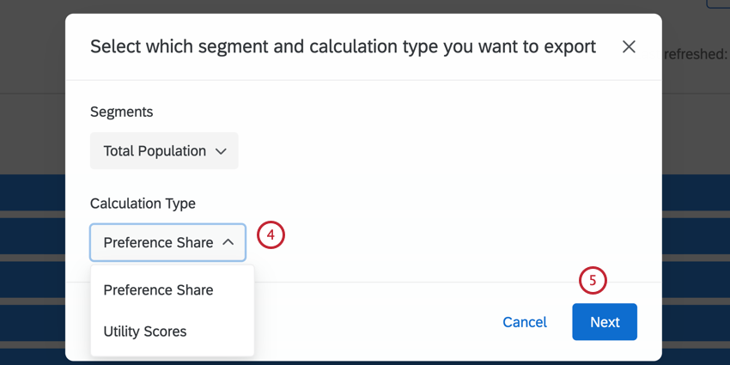Click the red circled number 5 marker
Screen dimensions: 730x365
(593, 280)
